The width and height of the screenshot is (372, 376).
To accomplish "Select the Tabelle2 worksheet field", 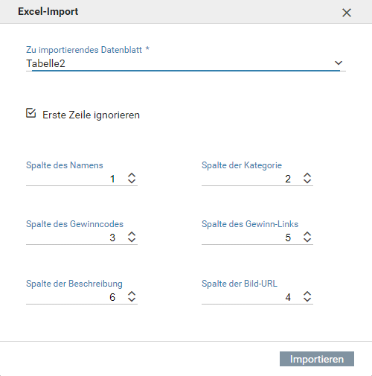I will pos(186,63).
